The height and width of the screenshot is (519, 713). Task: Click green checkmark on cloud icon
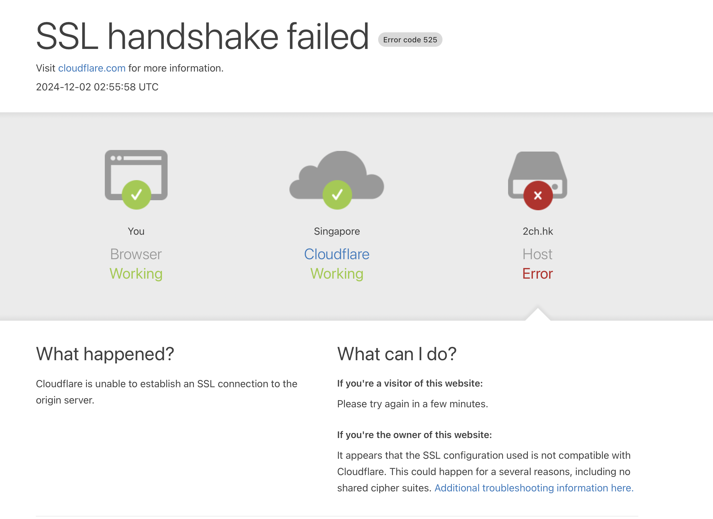337,195
